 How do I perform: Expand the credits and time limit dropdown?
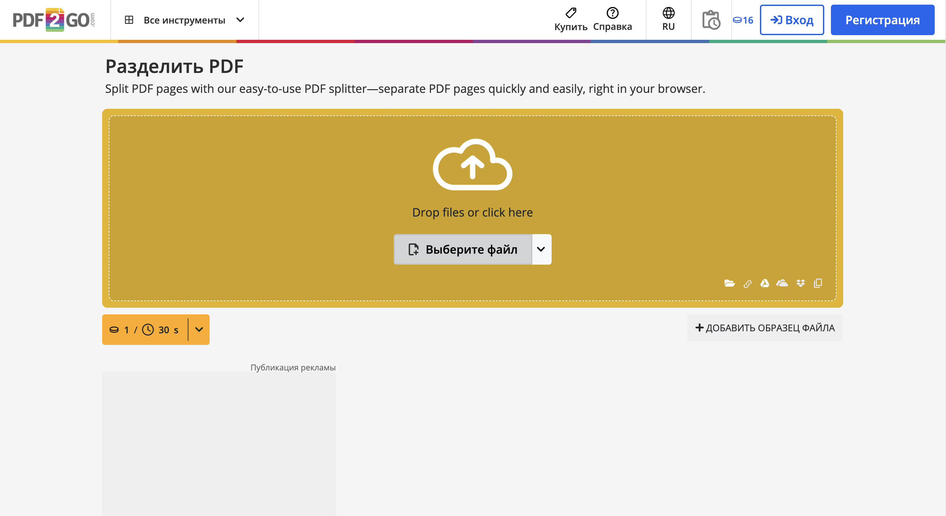click(x=199, y=329)
